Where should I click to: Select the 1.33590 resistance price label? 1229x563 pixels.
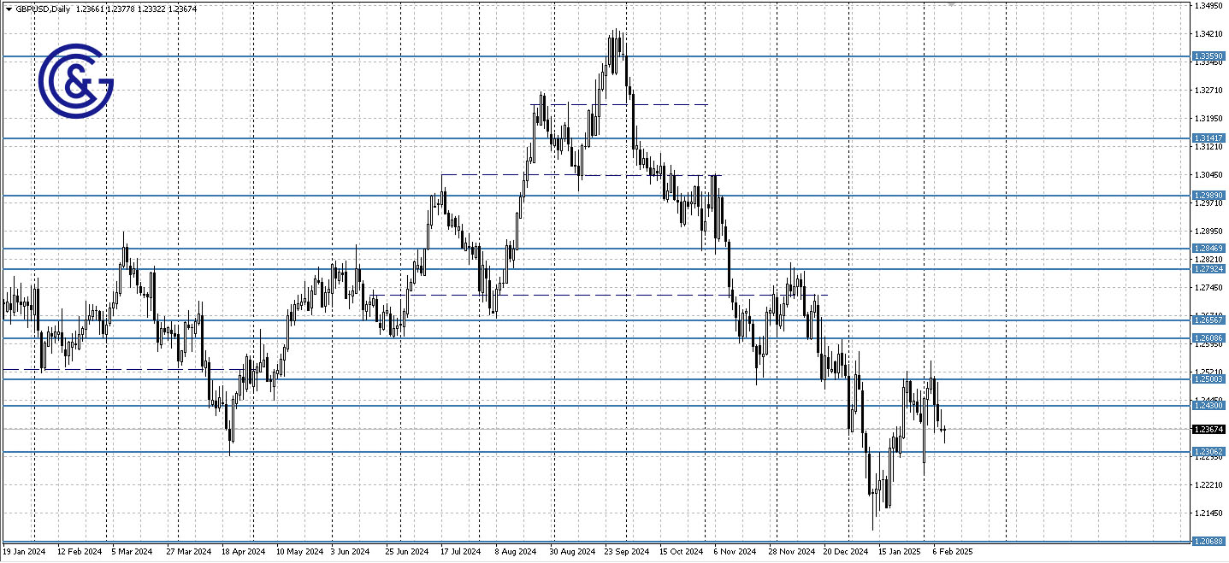coord(1208,56)
